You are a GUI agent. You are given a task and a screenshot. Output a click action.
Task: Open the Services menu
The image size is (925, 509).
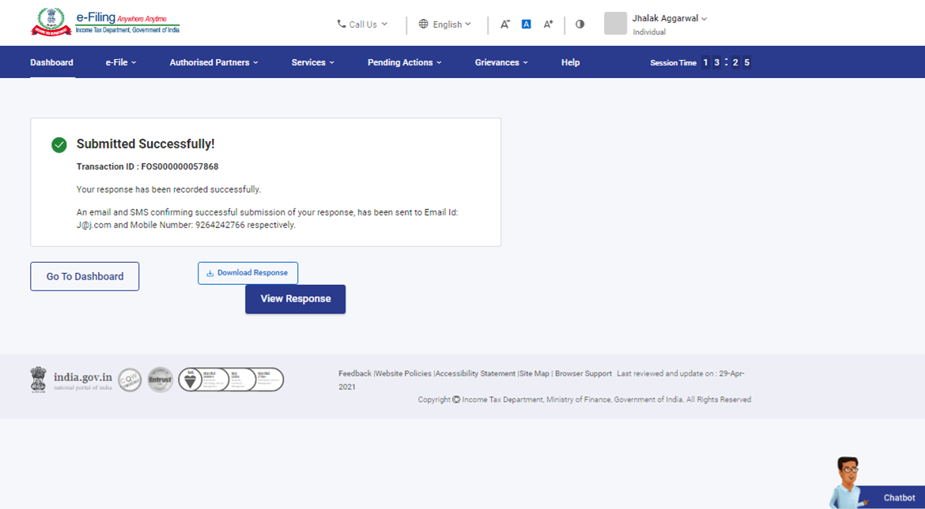click(x=312, y=62)
